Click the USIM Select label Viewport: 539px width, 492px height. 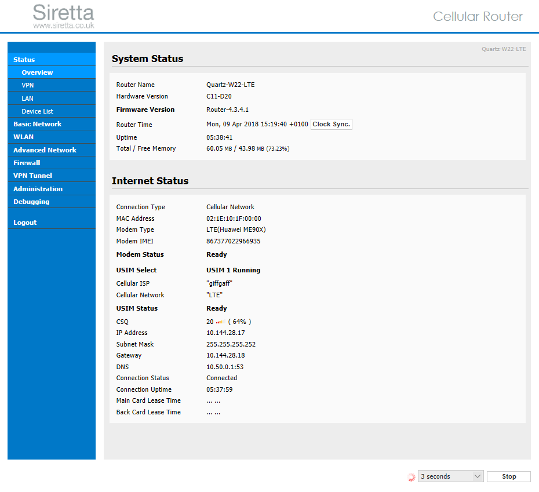(136, 270)
